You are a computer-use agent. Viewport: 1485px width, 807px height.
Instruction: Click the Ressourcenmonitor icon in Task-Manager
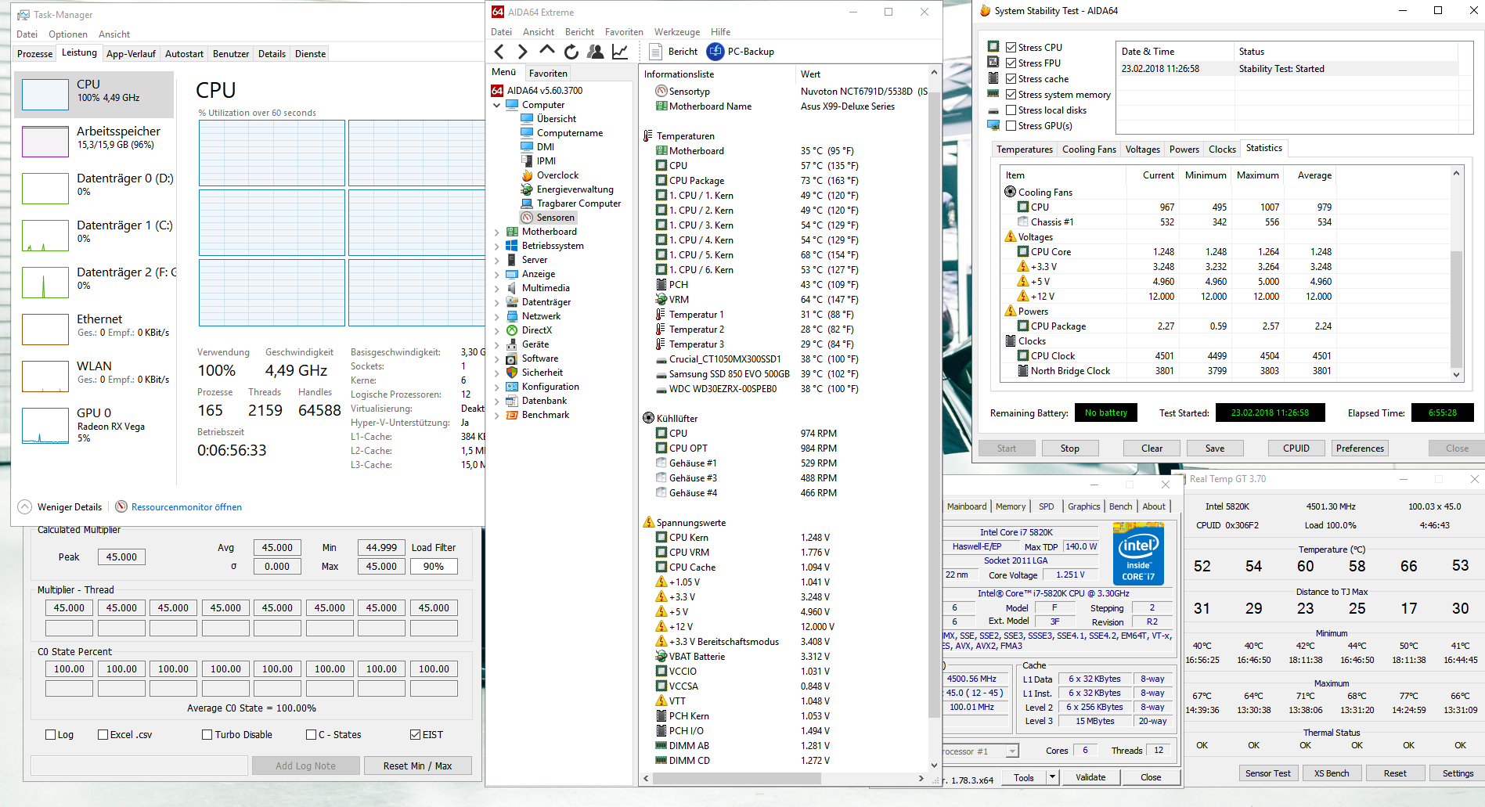[121, 506]
